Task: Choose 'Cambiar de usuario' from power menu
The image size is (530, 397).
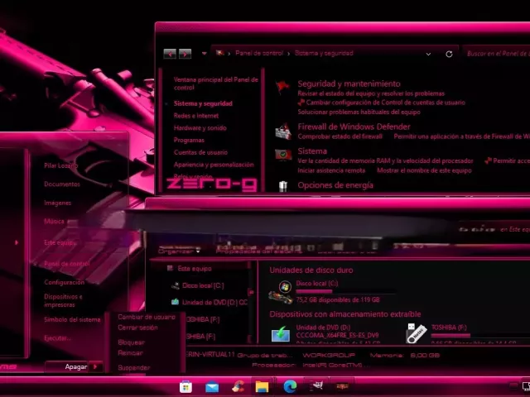Action: tap(147, 317)
